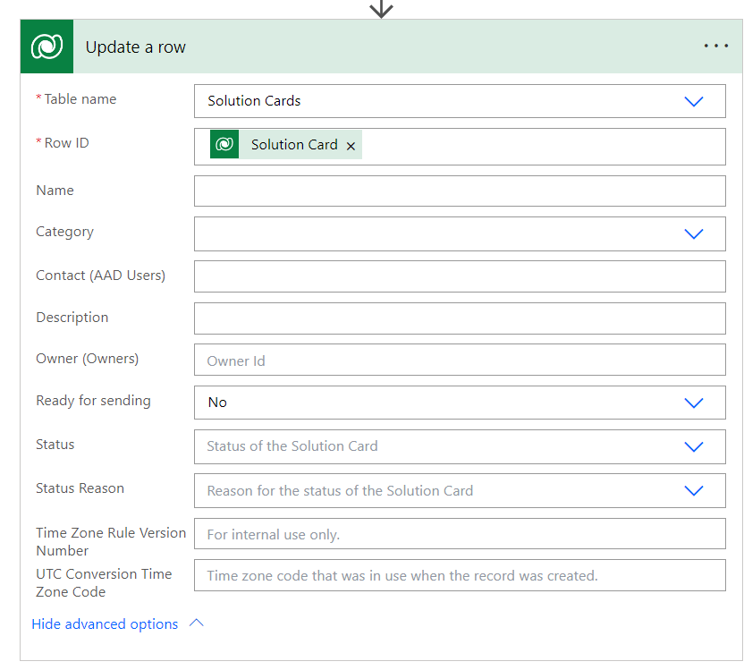Click the arrow connector above the action

tap(382, 9)
